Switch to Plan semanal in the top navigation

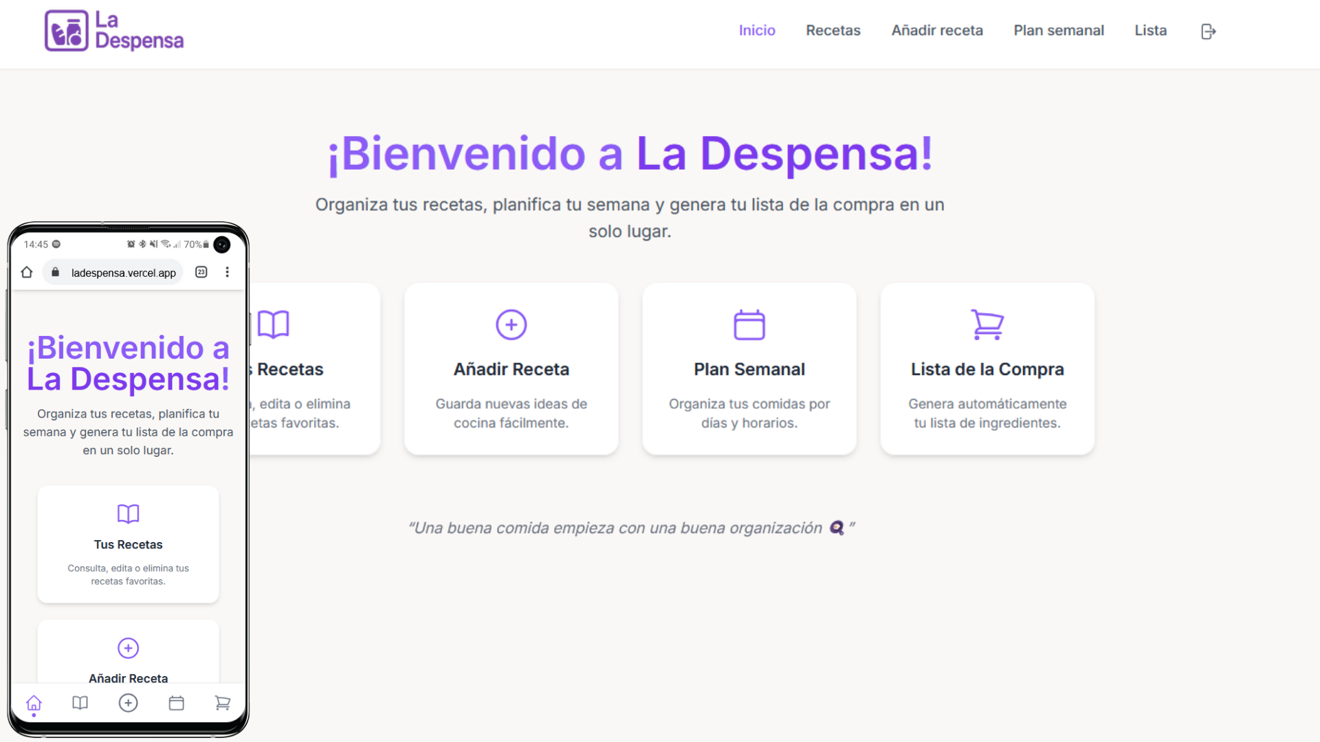1059,30
